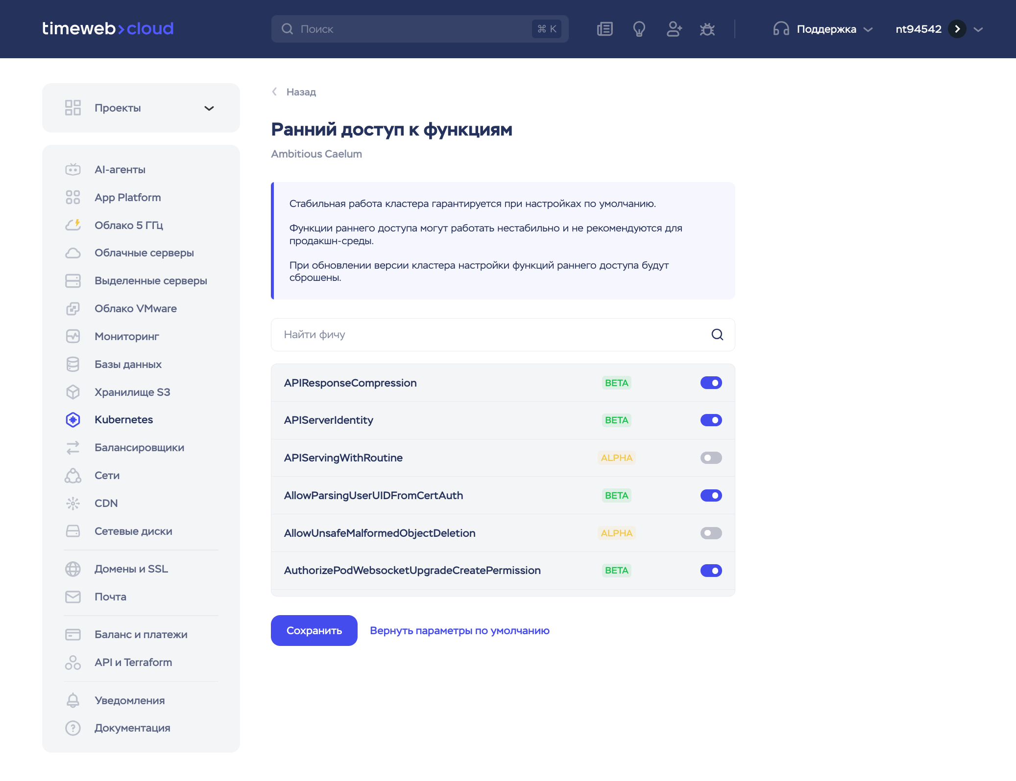Click the Найти фичу input field
Viewport: 1016px width, 781px height.
pyautogui.click(x=490, y=335)
